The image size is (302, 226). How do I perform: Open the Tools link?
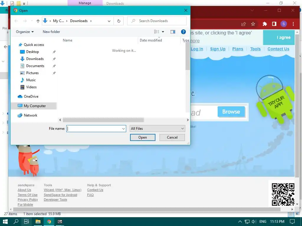pyautogui.click(x=255, y=49)
